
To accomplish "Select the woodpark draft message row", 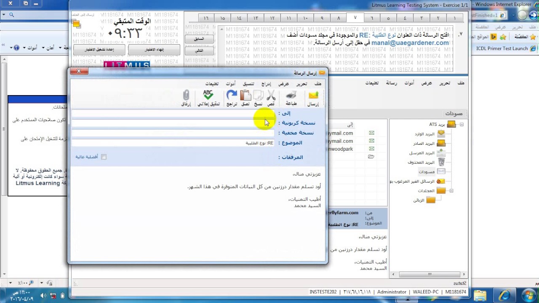I will [x=357, y=149].
